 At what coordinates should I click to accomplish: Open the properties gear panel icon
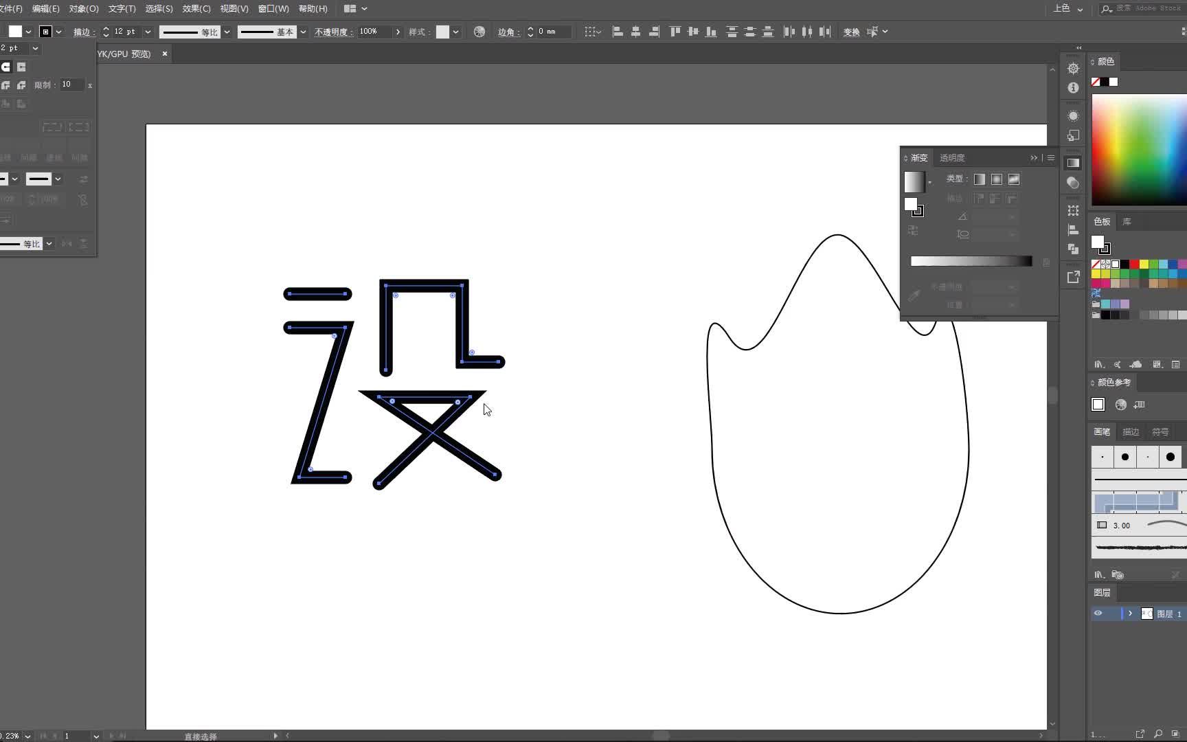[x=1073, y=68]
